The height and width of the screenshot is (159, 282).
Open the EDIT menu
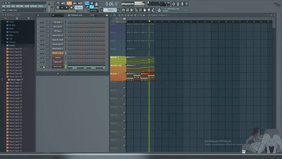click(8, 6)
